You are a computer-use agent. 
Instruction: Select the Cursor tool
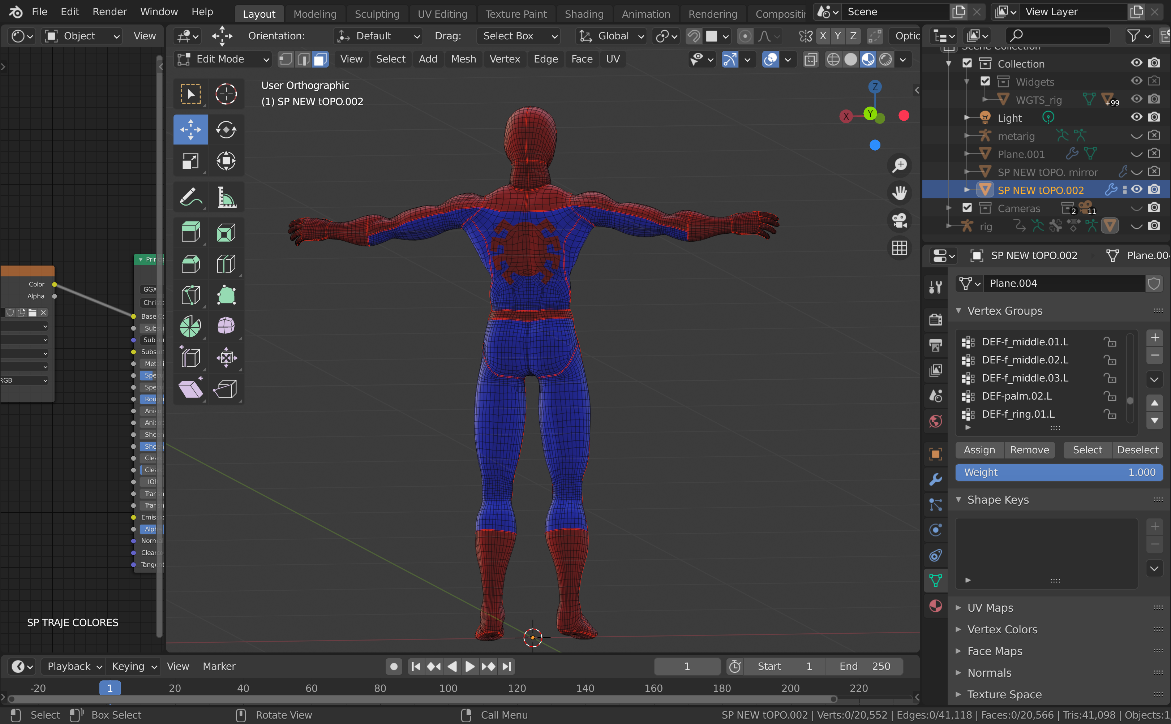click(x=226, y=94)
